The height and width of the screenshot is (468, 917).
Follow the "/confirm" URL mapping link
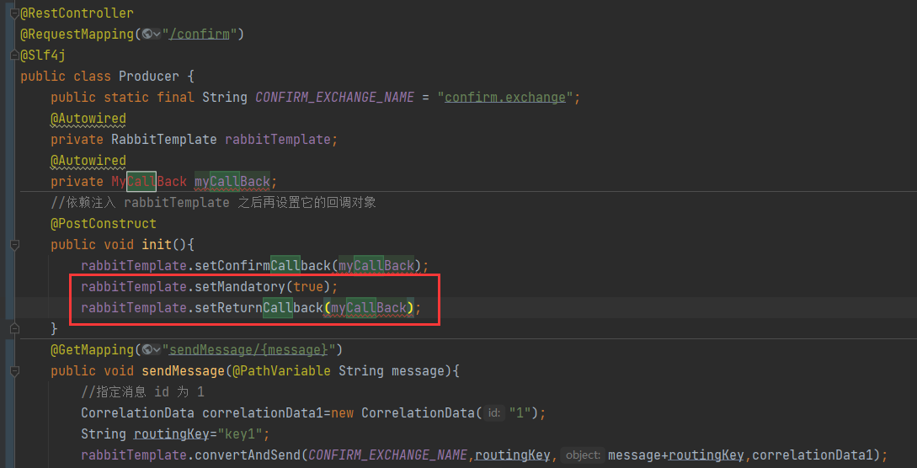[199, 35]
